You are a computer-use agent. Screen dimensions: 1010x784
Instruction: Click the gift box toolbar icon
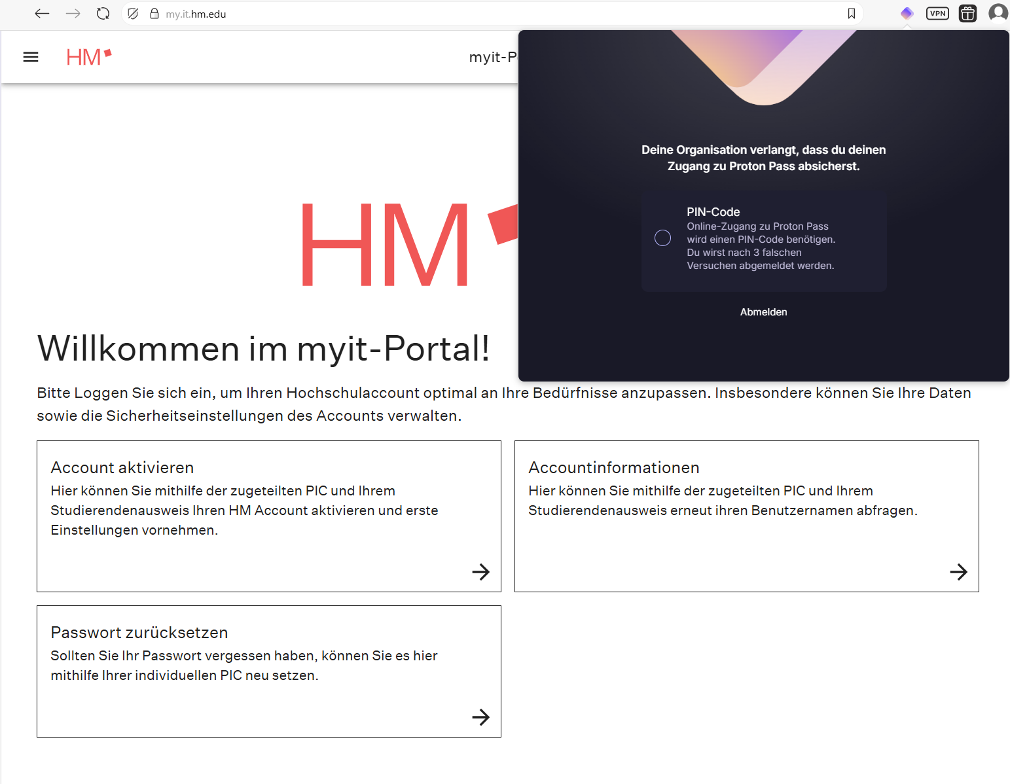(967, 14)
